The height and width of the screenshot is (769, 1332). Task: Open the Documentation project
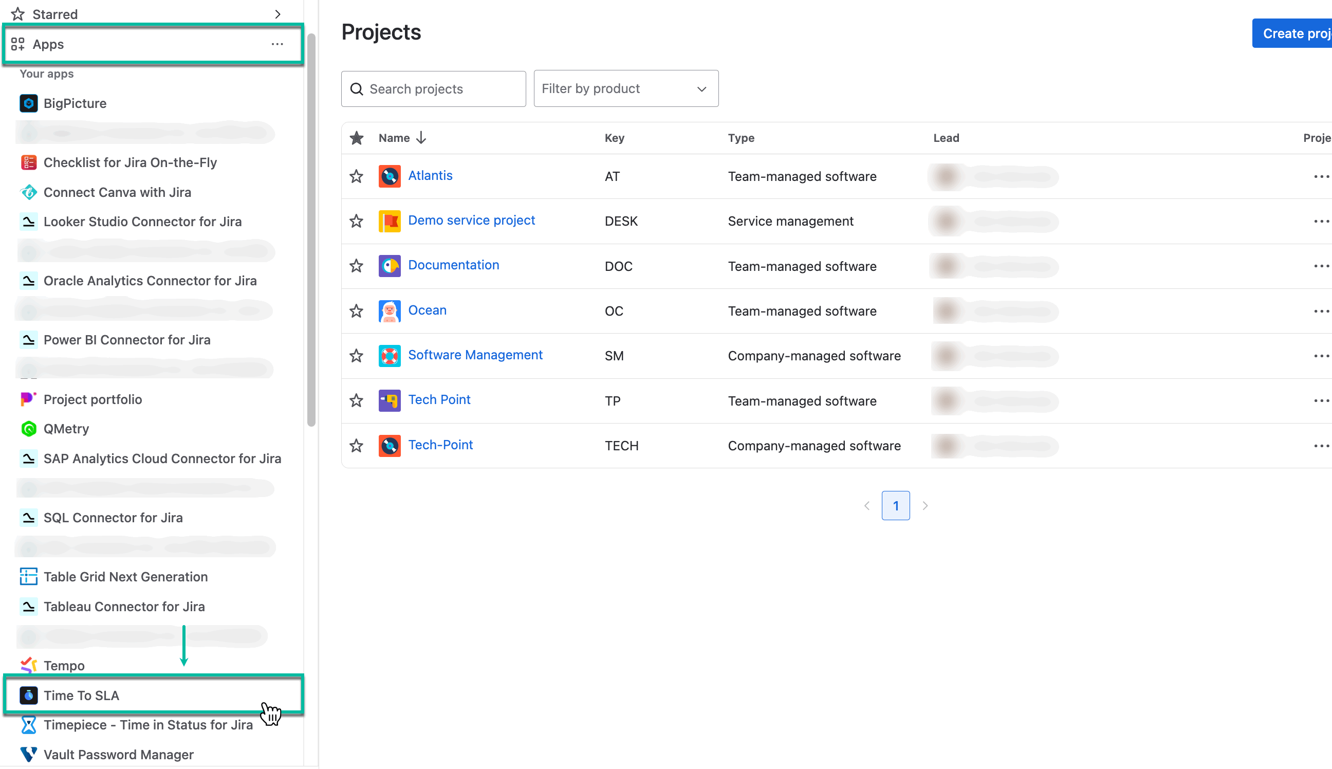[x=453, y=265]
